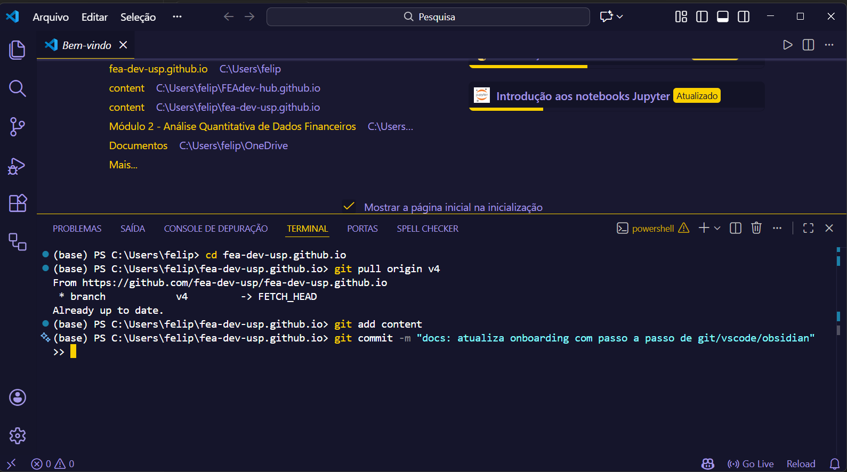The image size is (847, 472).
Task: Open the Seleção menu
Action: [x=138, y=17]
